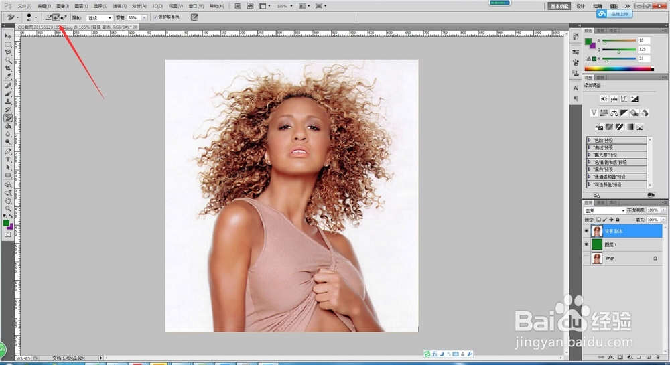Select the Brush tool
Viewport: 670px width, 365px height.
[x=7, y=94]
